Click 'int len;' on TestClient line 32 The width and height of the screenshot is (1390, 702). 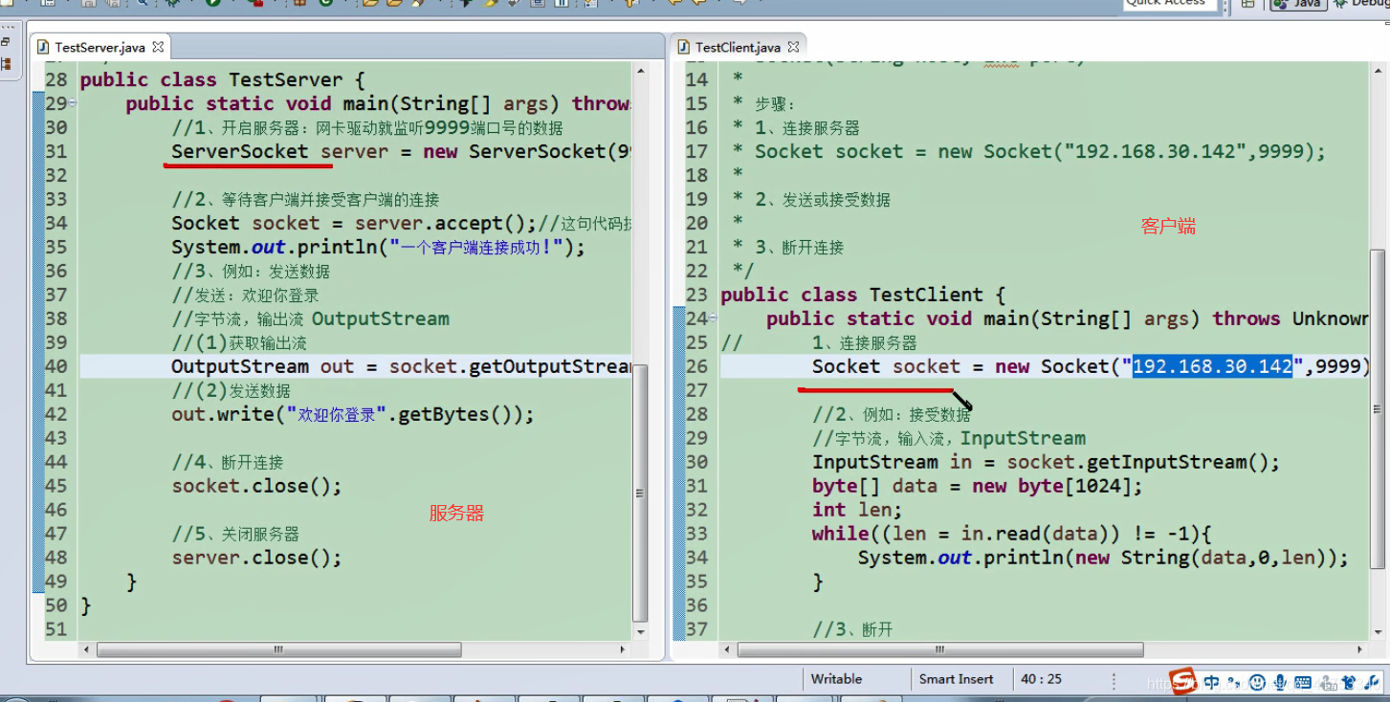pyautogui.click(x=857, y=510)
